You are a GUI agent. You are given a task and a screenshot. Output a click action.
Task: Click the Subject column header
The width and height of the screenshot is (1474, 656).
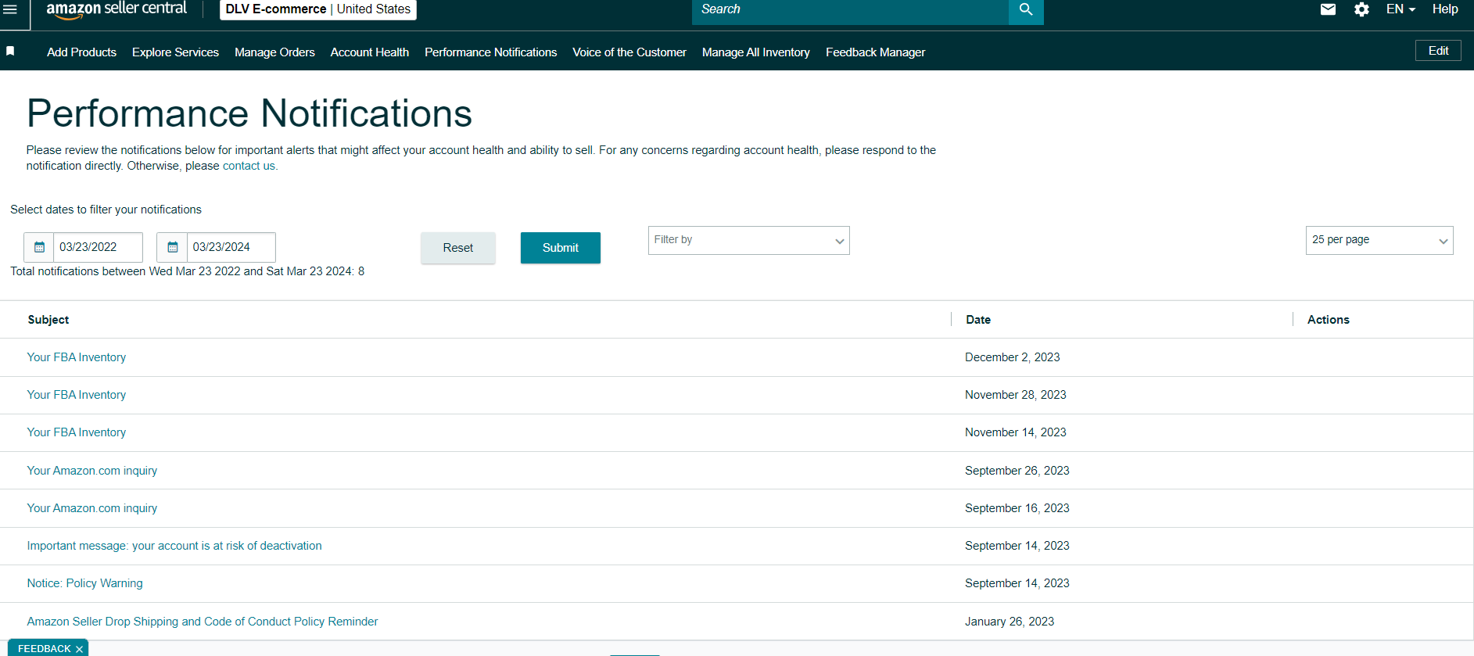coord(48,320)
